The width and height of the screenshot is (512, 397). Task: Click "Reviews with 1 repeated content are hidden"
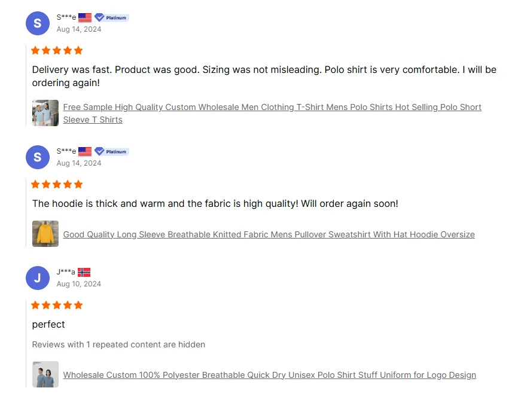118,344
